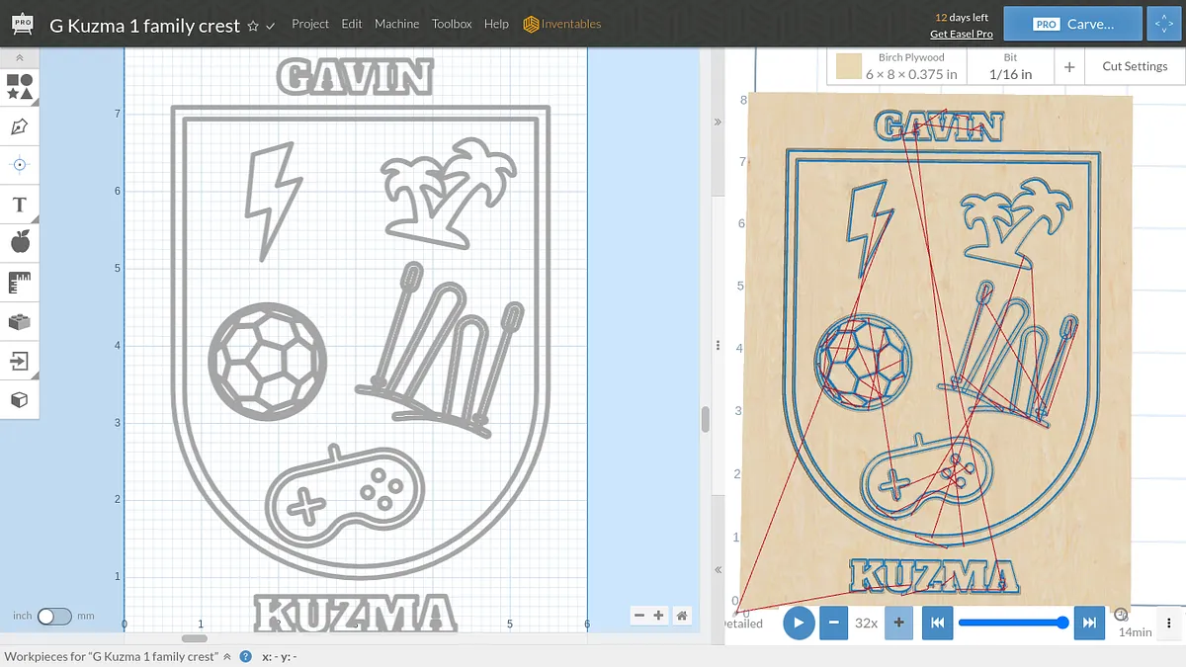This screenshot has width=1186, height=667.
Task: Open the Bit 1/16 in selector
Action: pos(1010,67)
